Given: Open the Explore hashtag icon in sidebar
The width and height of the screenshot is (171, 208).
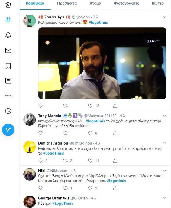Looking at the screenshot, I should (x=8, y=20).
